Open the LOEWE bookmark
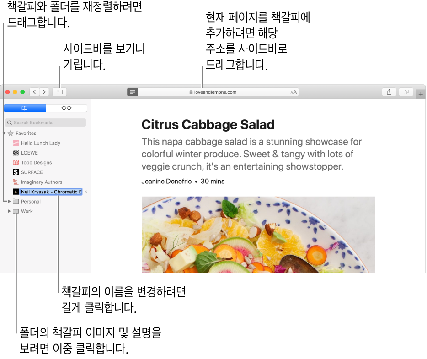This screenshot has height=359, width=427. click(29, 153)
